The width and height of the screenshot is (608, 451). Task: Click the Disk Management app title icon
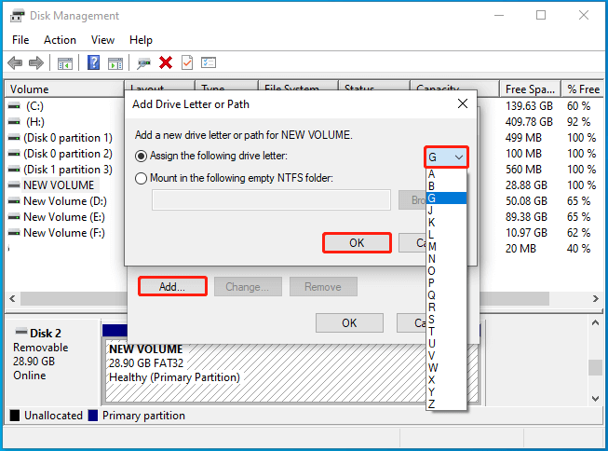tap(17, 16)
